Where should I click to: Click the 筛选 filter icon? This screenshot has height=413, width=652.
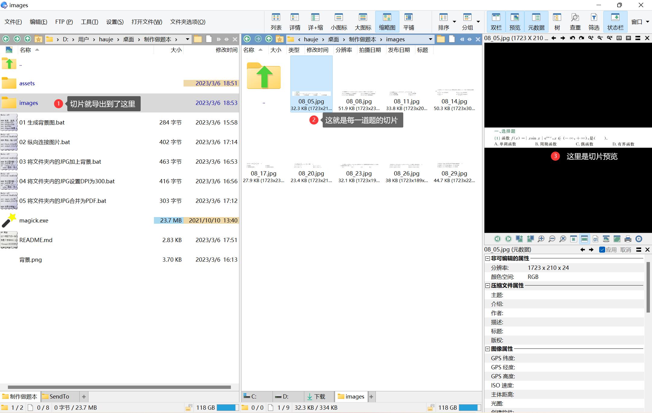click(594, 21)
